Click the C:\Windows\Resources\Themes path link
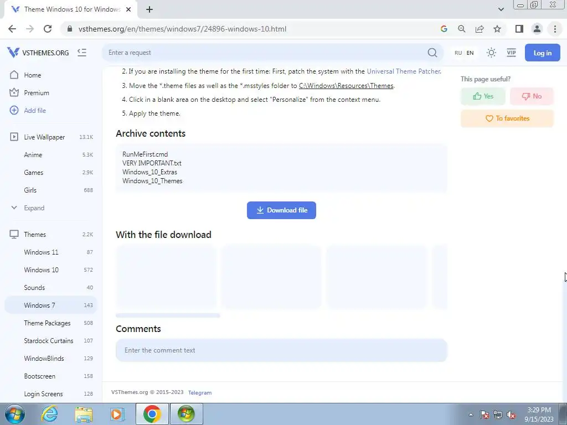Viewport: 567px width, 425px height. pos(346,86)
